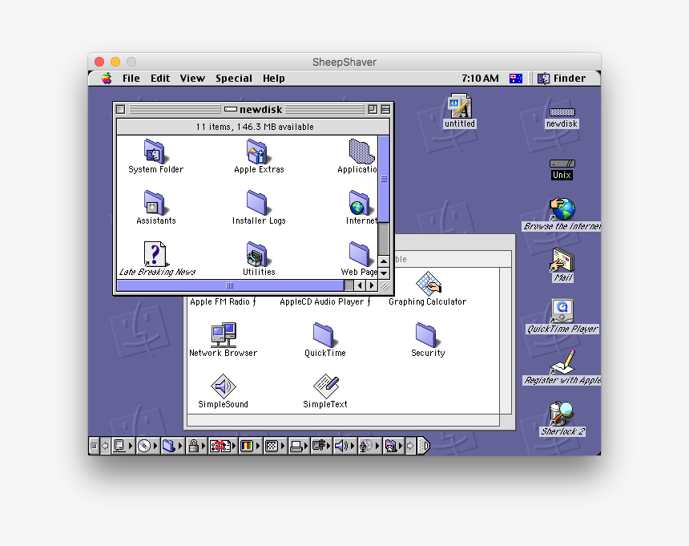Click the AppleCD Audio Player ƒ label
Image resolution: width=689 pixels, height=546 pixels.
pos(325,302)
